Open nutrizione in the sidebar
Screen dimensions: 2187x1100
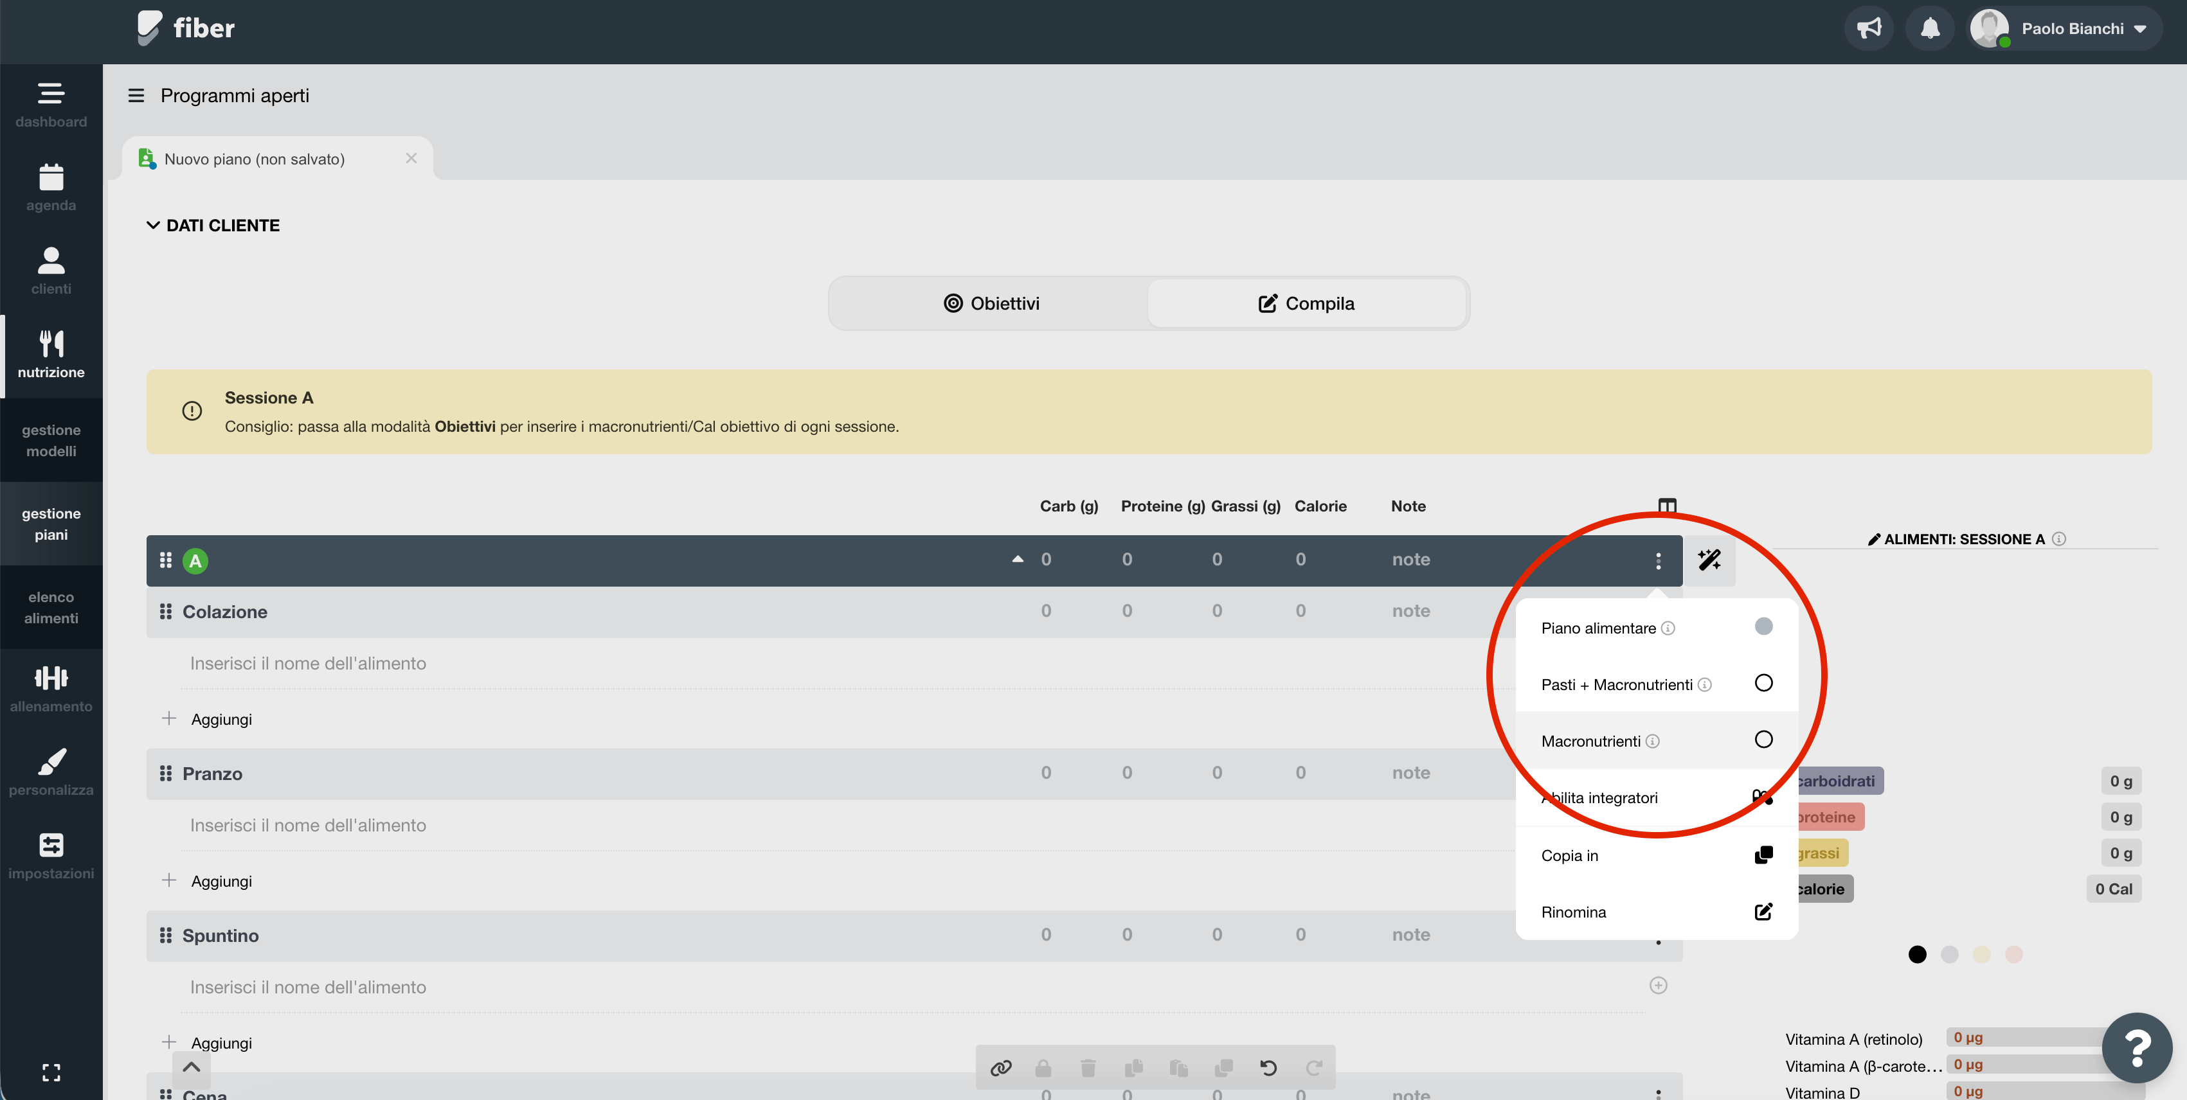tap(51, 355)
